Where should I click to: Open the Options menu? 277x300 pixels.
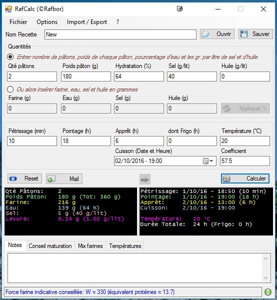[x=47, y=22]
